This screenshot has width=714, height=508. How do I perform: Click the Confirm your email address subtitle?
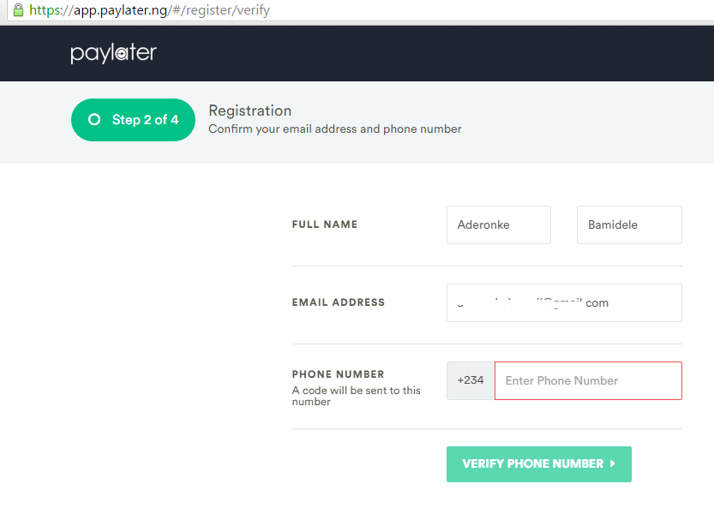tap(335, 128)
